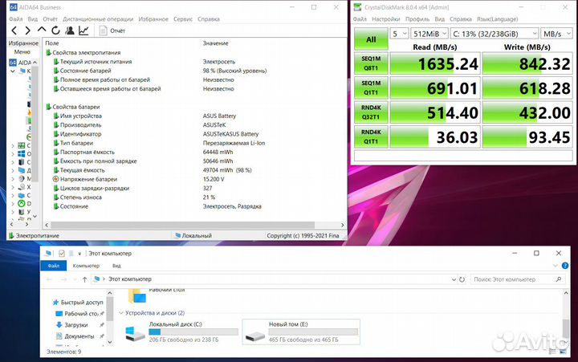Select Степень износа row
The image size is (578, 362).
pos(78,197)
